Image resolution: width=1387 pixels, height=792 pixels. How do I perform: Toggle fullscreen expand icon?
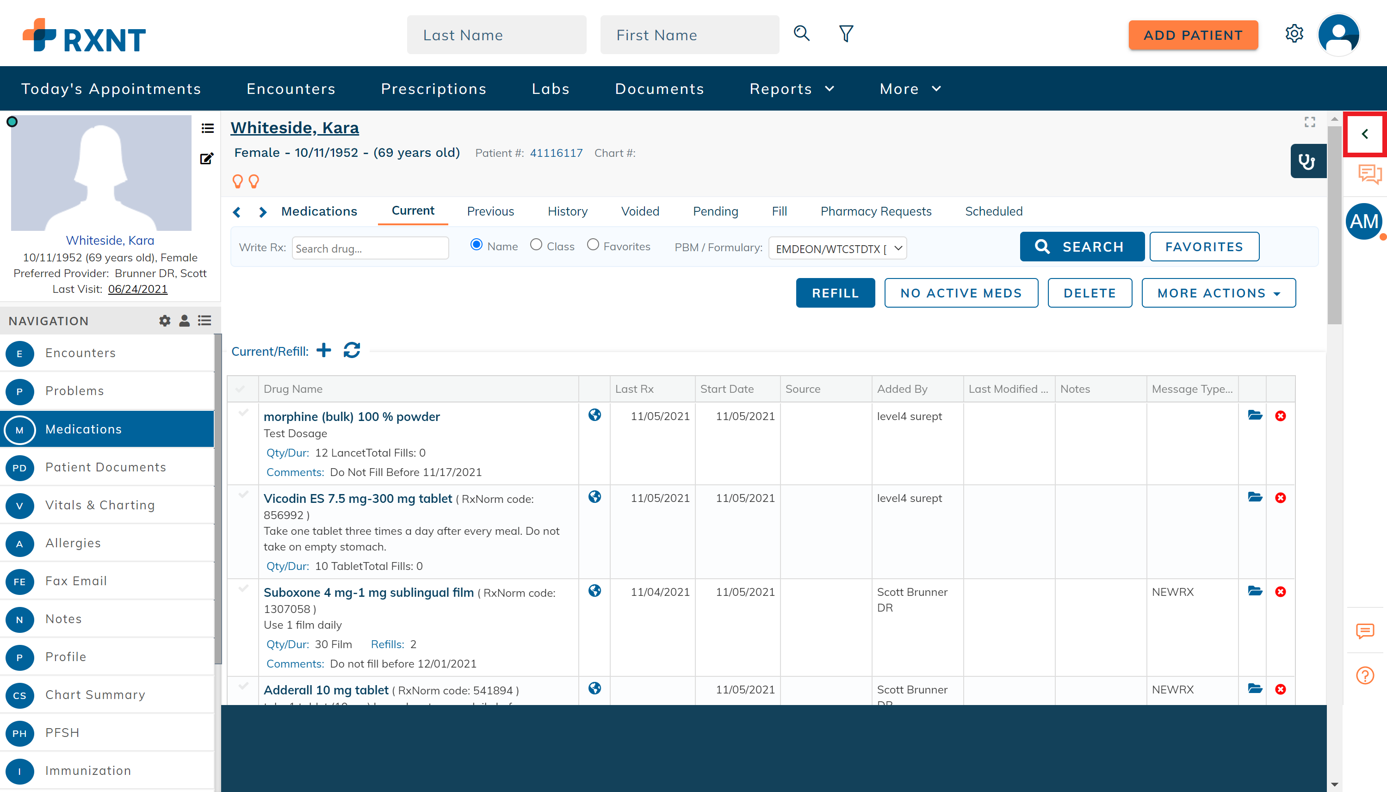coord(1310,122)
